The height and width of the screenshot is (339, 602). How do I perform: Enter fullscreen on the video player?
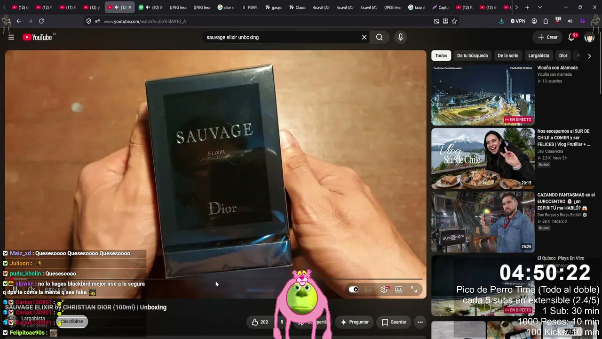click(x=414, y=290)
